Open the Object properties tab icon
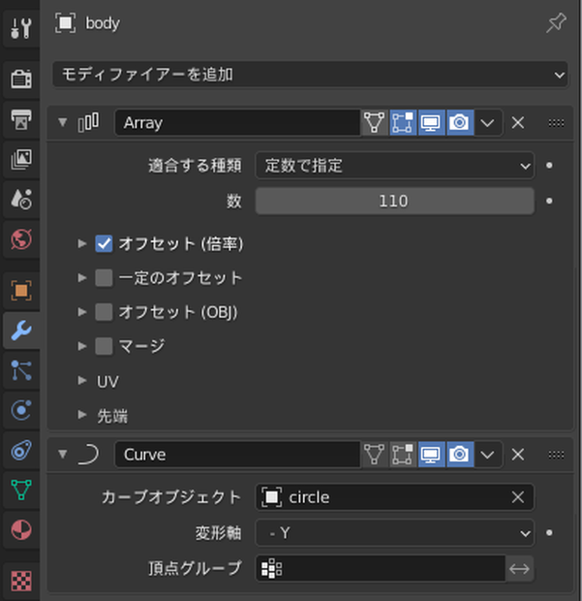The height and width of the screenshot is (601, 582). 21,291
